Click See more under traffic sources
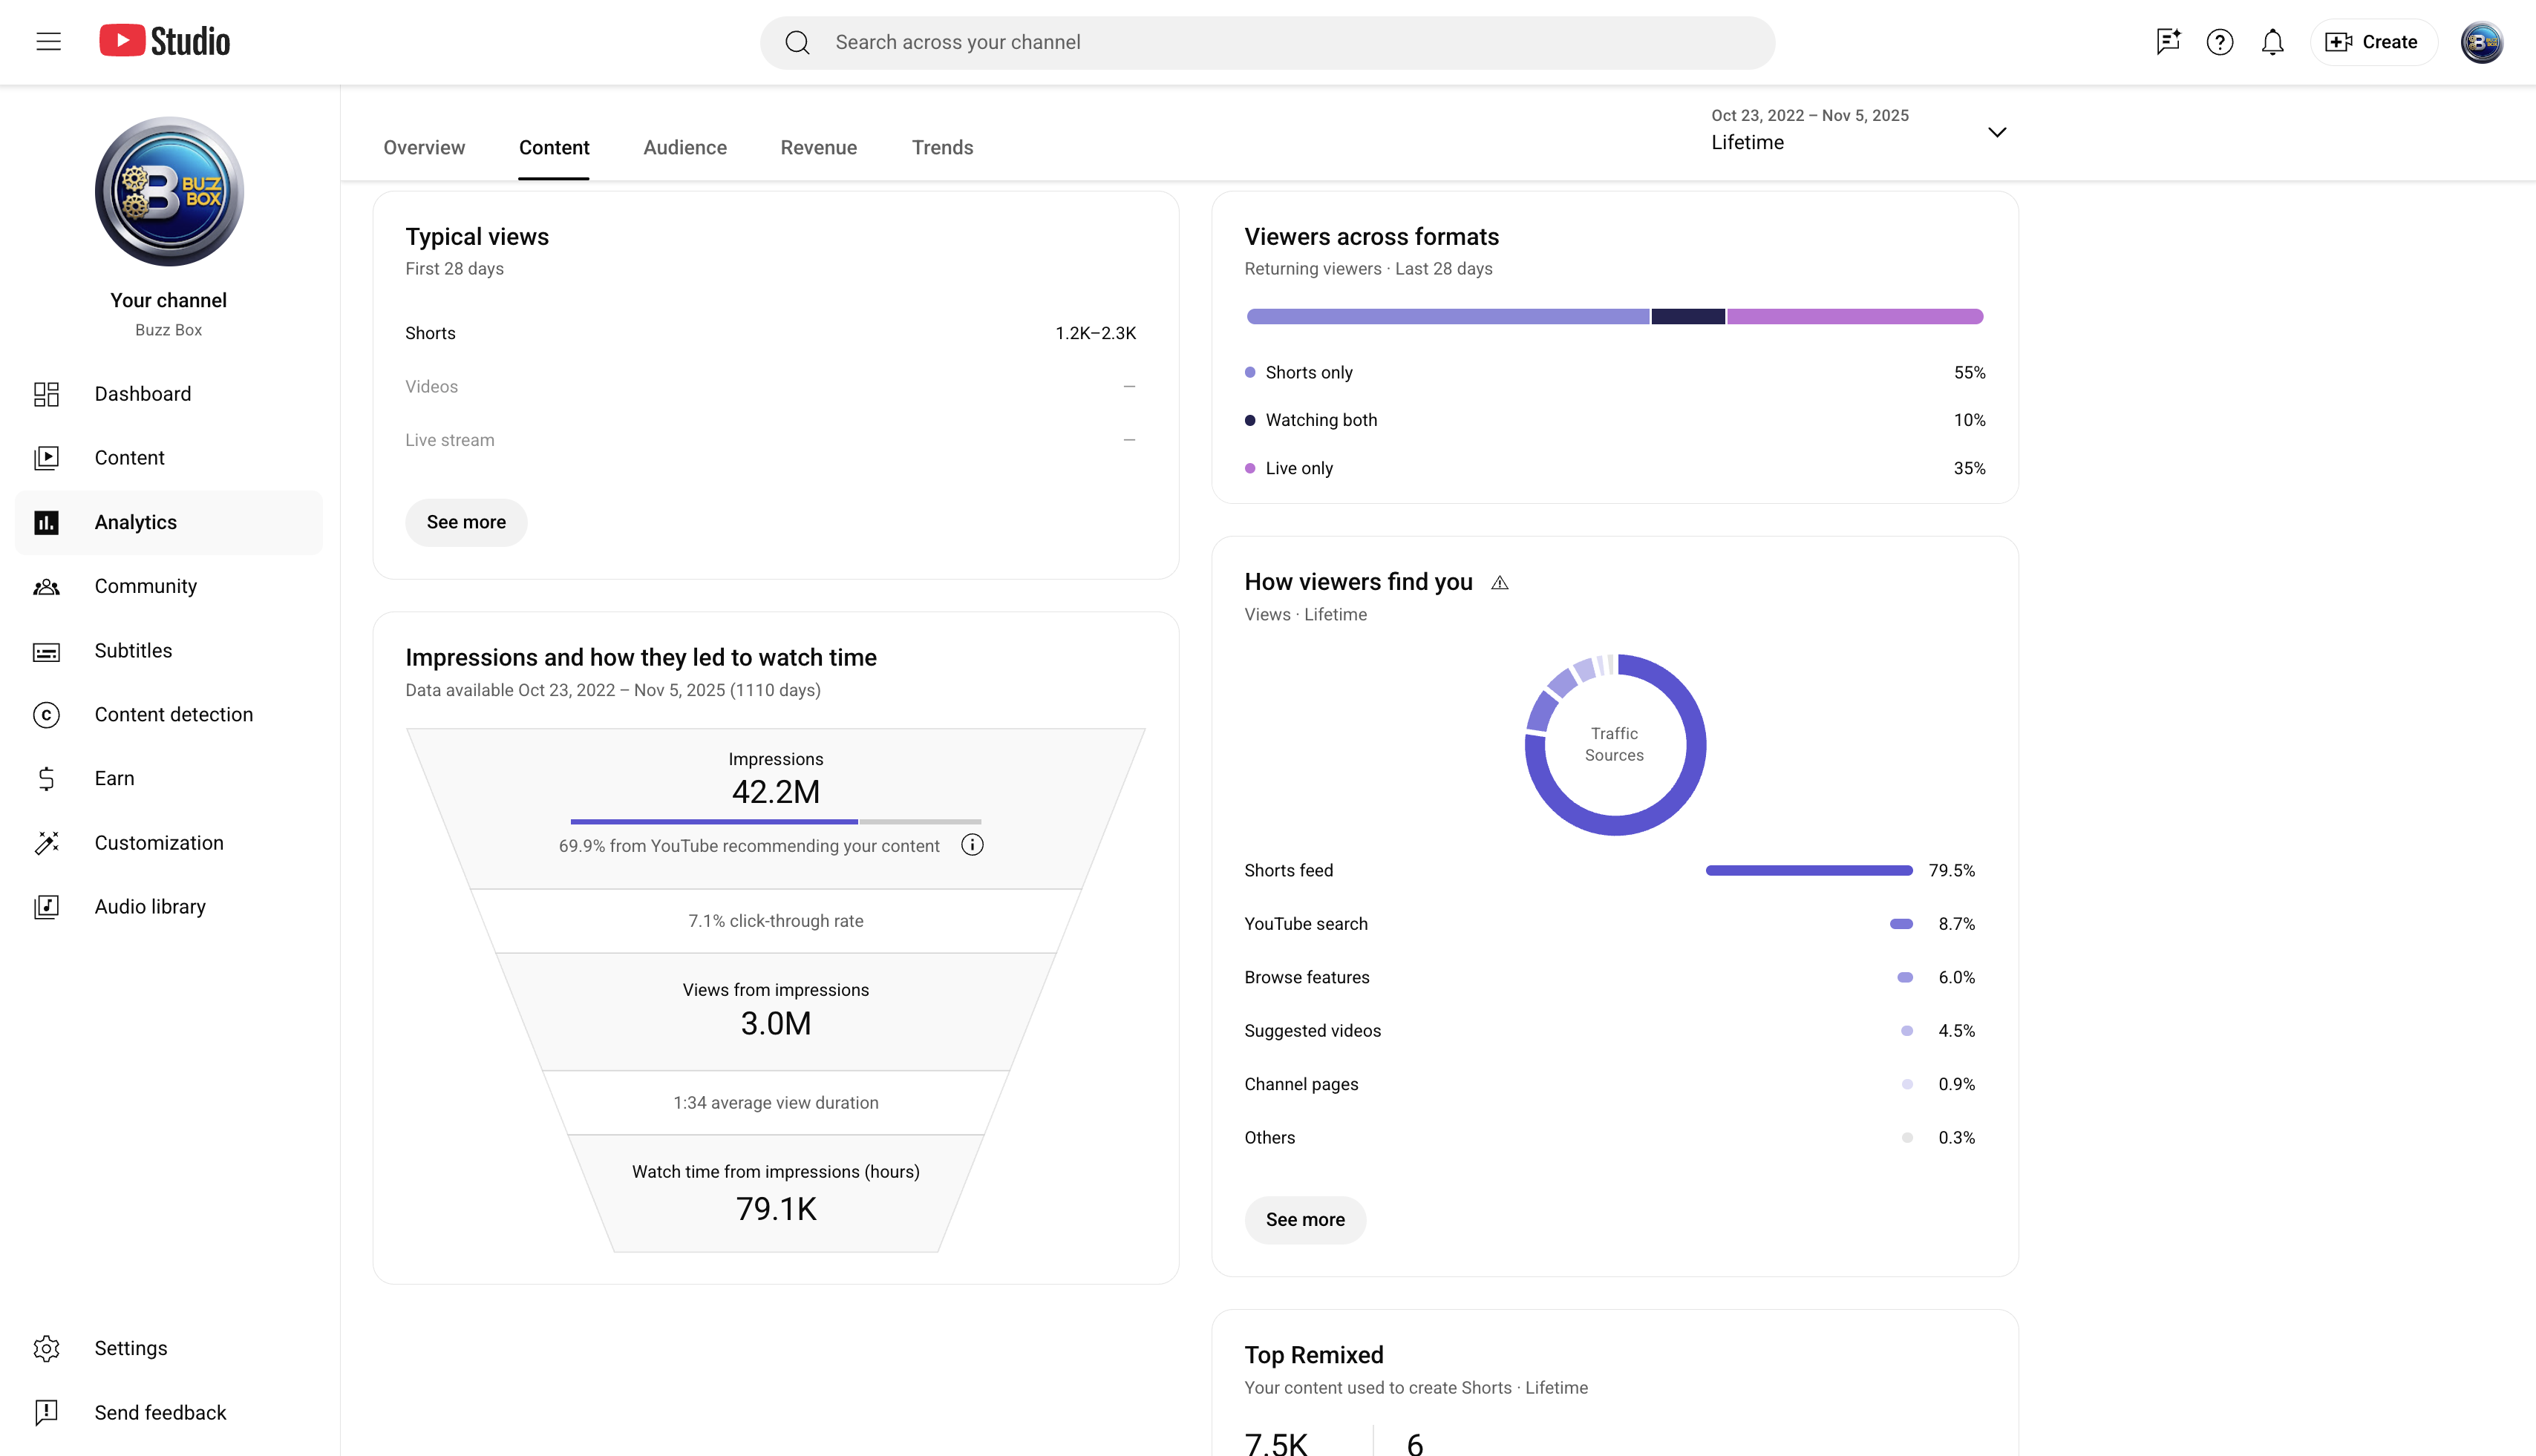 [x=1306, y=1220]
